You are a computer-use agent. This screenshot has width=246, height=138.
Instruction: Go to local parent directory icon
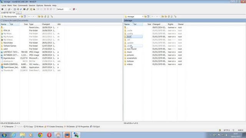coord(39,16)
